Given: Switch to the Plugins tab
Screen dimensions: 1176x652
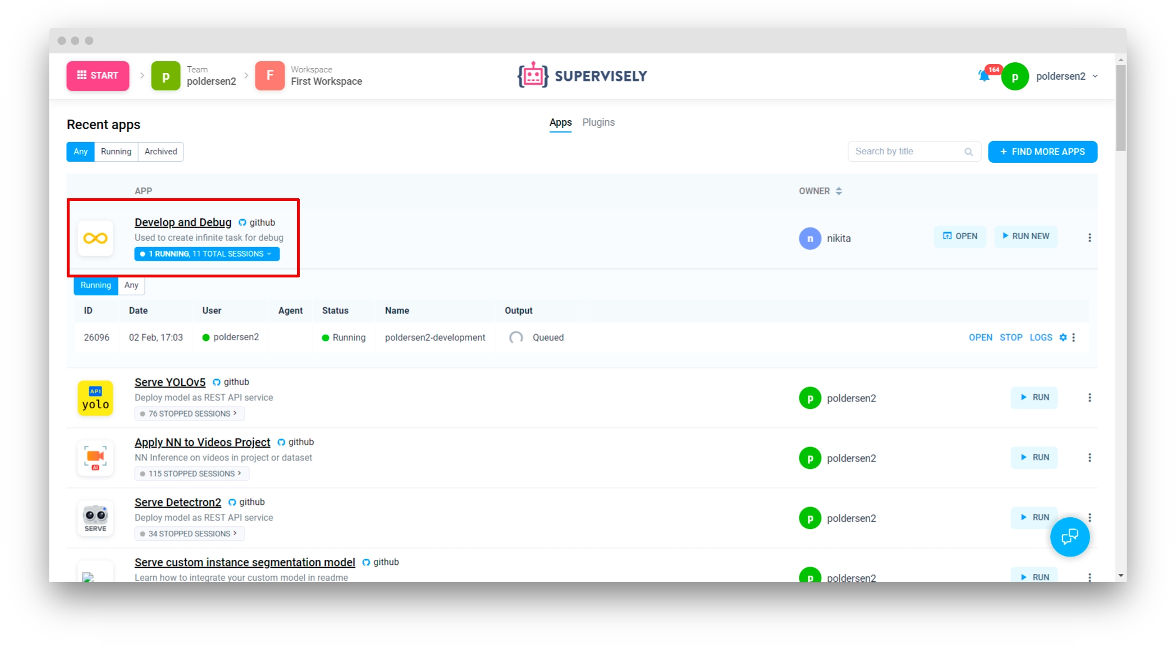Looking at the screenshot, I should tap(598, 122).
